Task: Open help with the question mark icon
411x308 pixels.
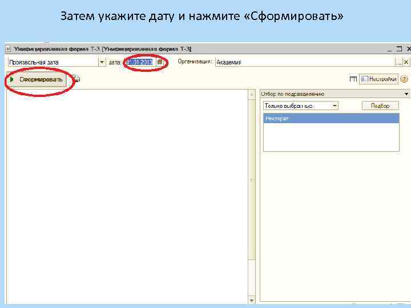Action: click(x=404, y=79)
